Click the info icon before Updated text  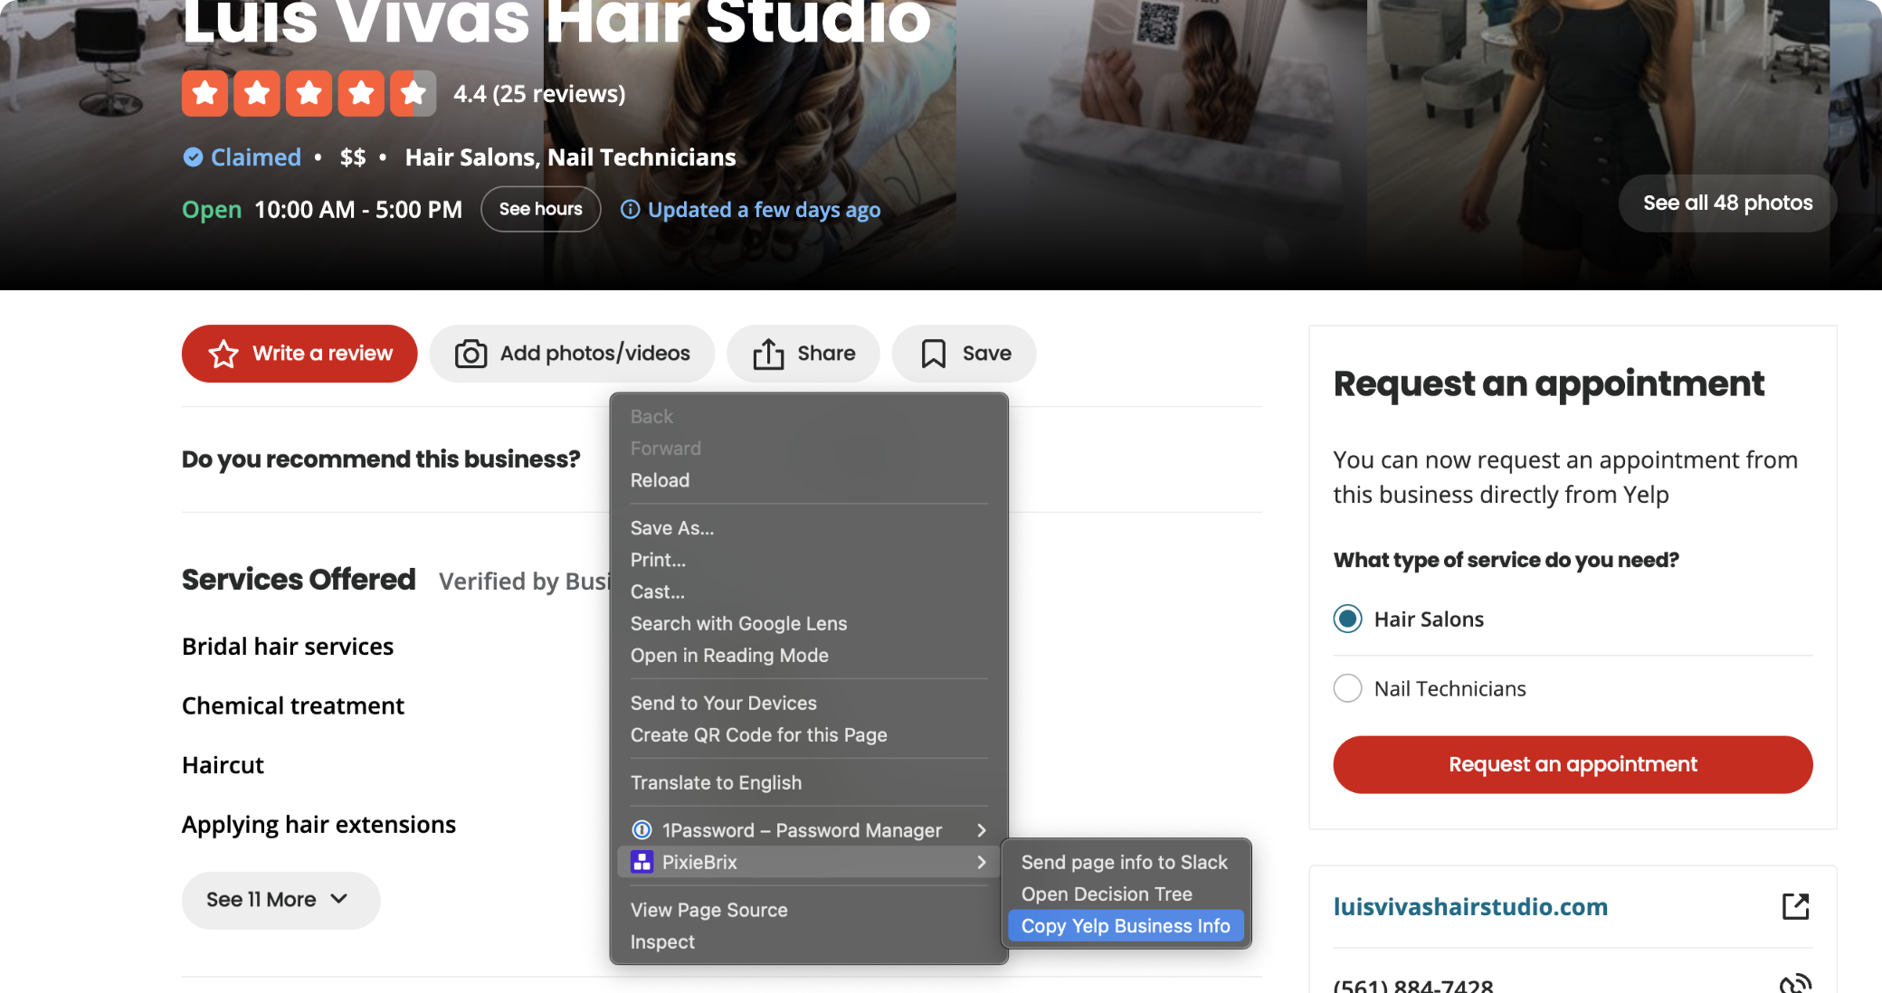point(630,210)
